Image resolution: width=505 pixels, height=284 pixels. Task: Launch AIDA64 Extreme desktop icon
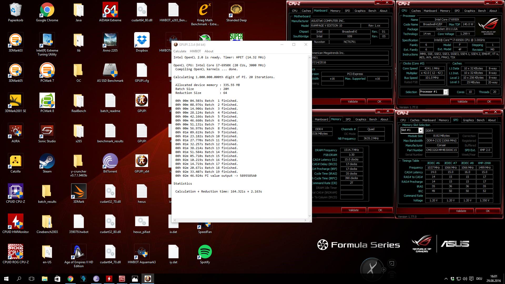coord(110,12)
